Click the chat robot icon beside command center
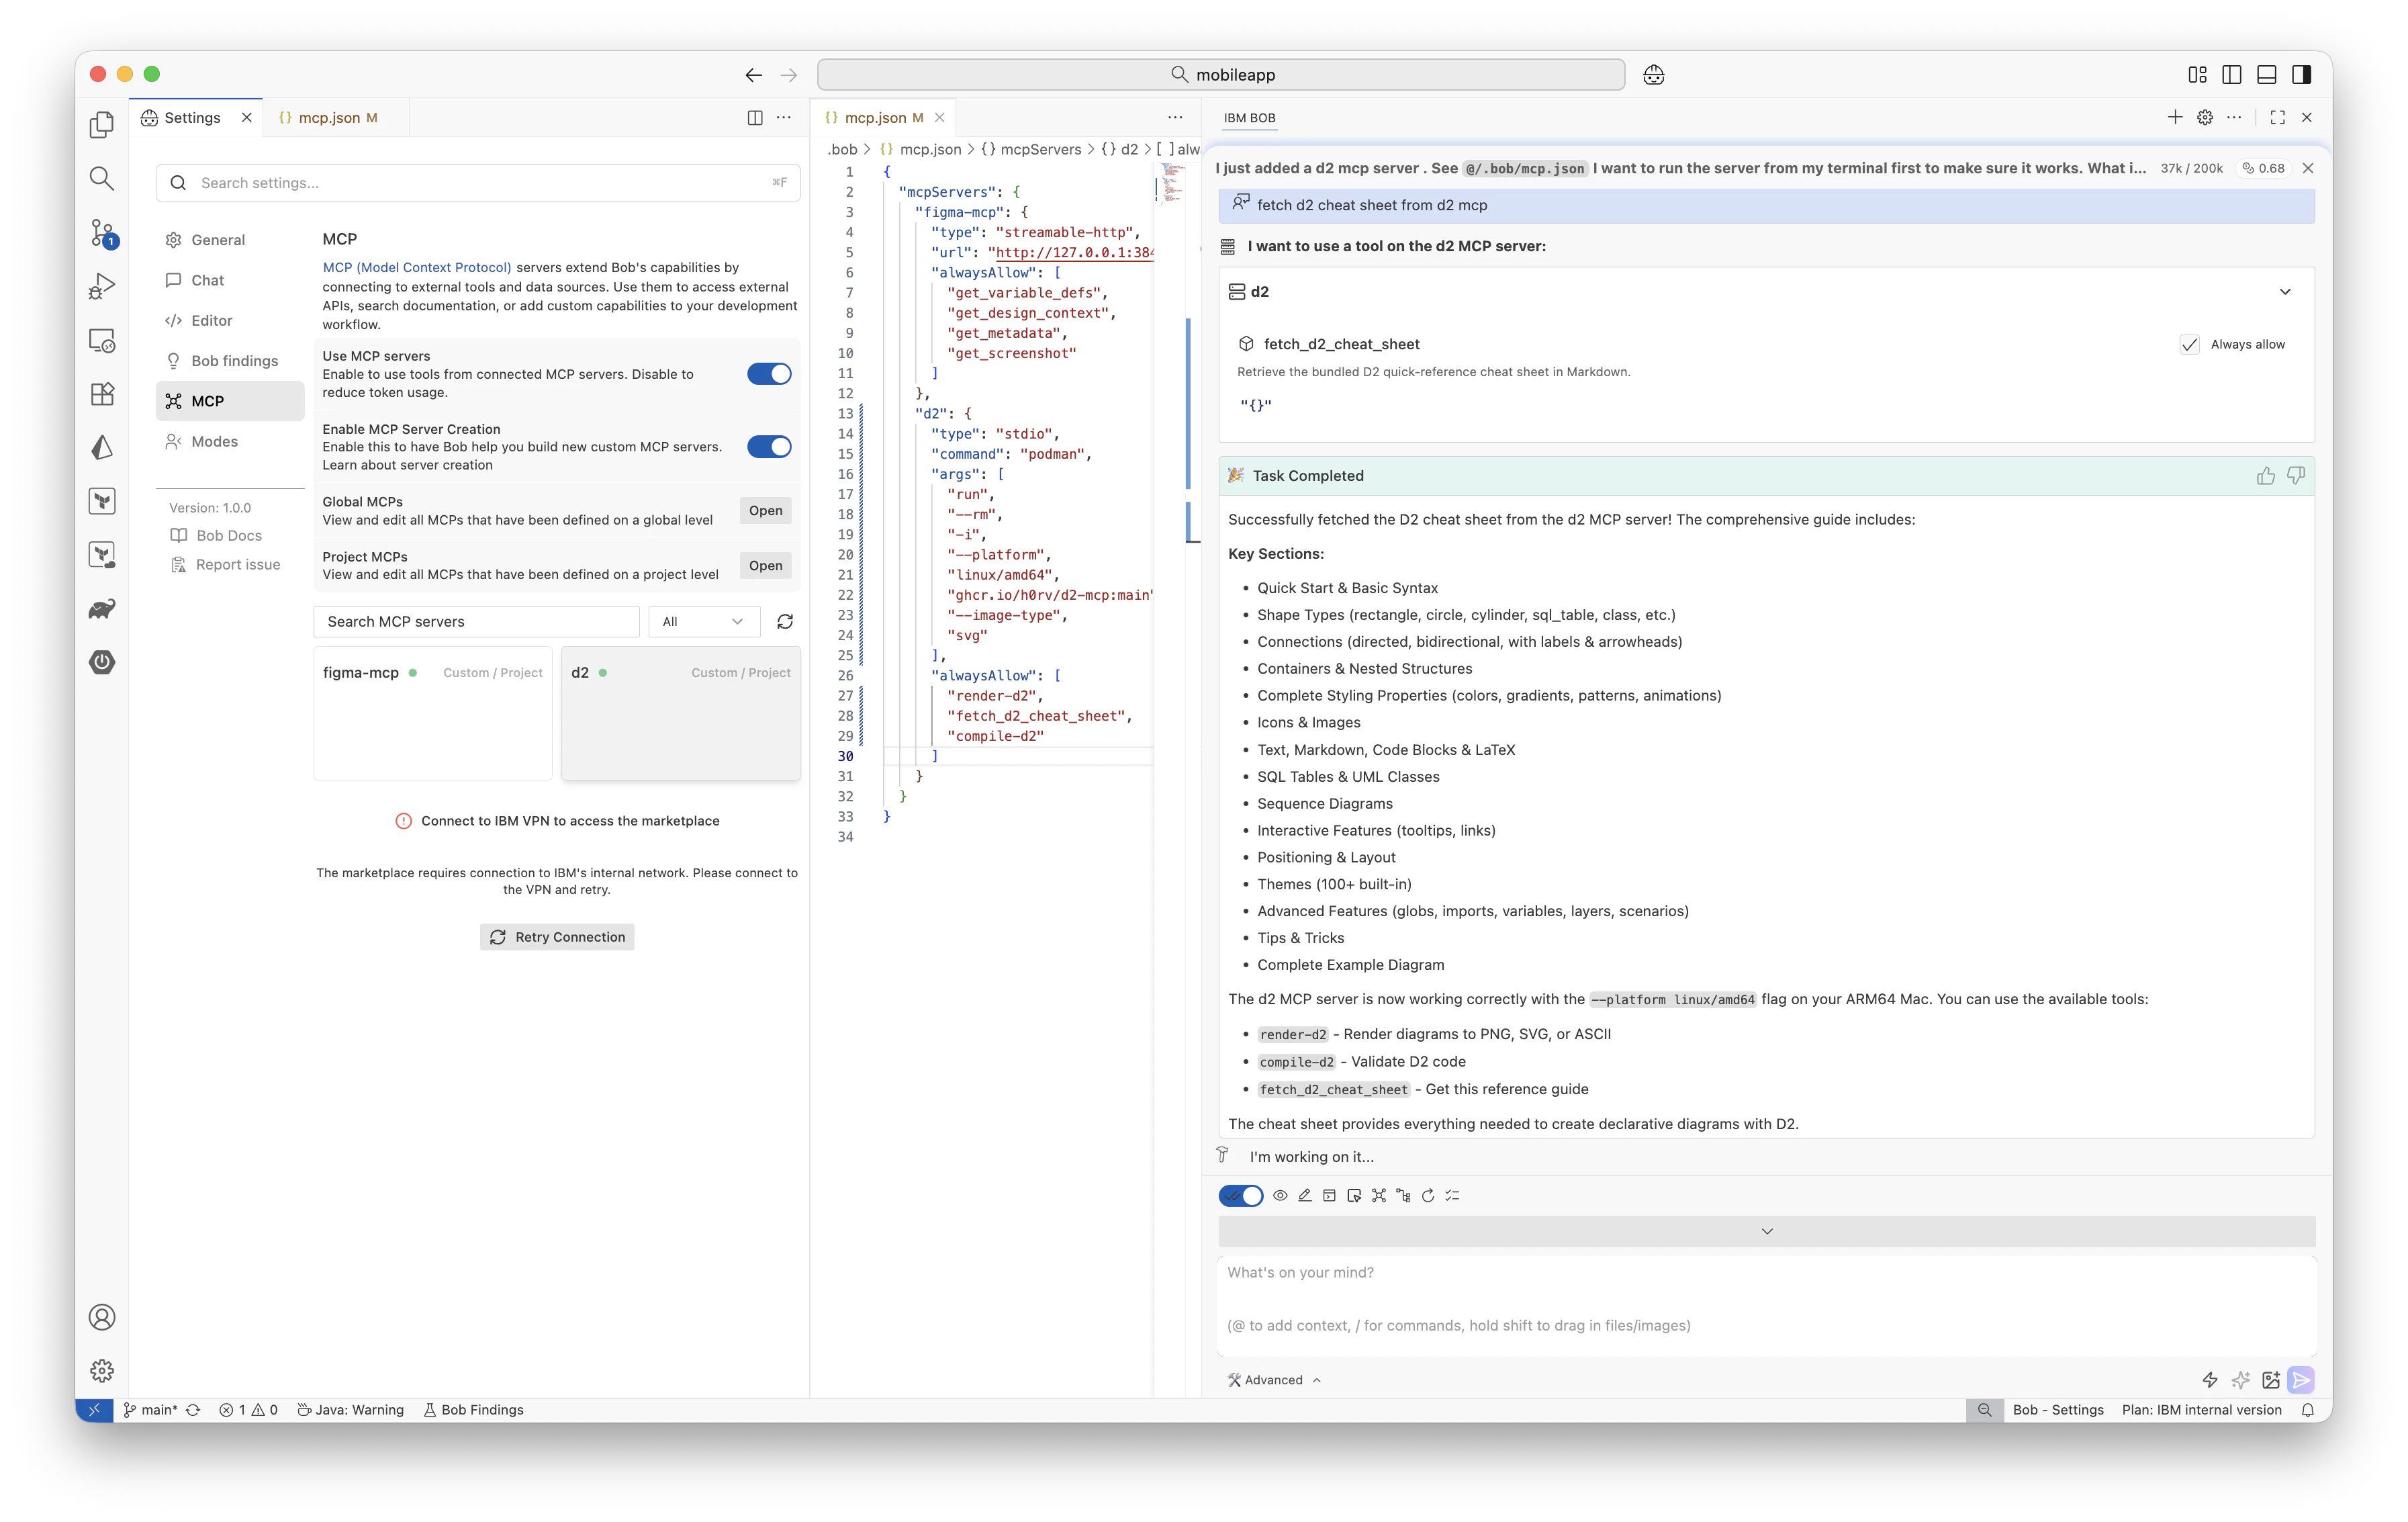This screenshot has height=1522, width=2408. (x=1654, y=75)
